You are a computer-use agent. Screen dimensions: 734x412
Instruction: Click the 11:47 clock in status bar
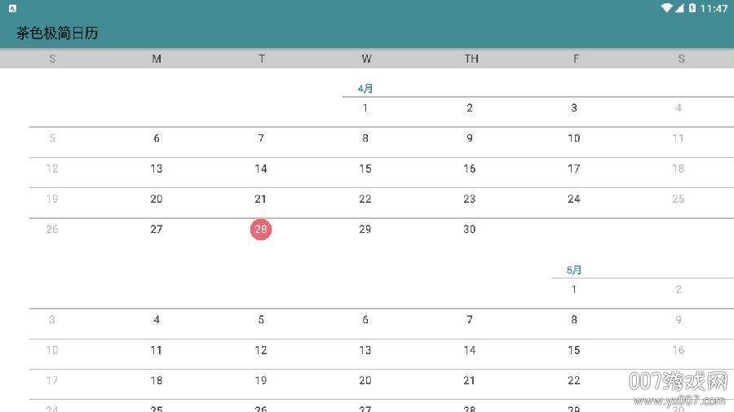(x=714, y=8)
